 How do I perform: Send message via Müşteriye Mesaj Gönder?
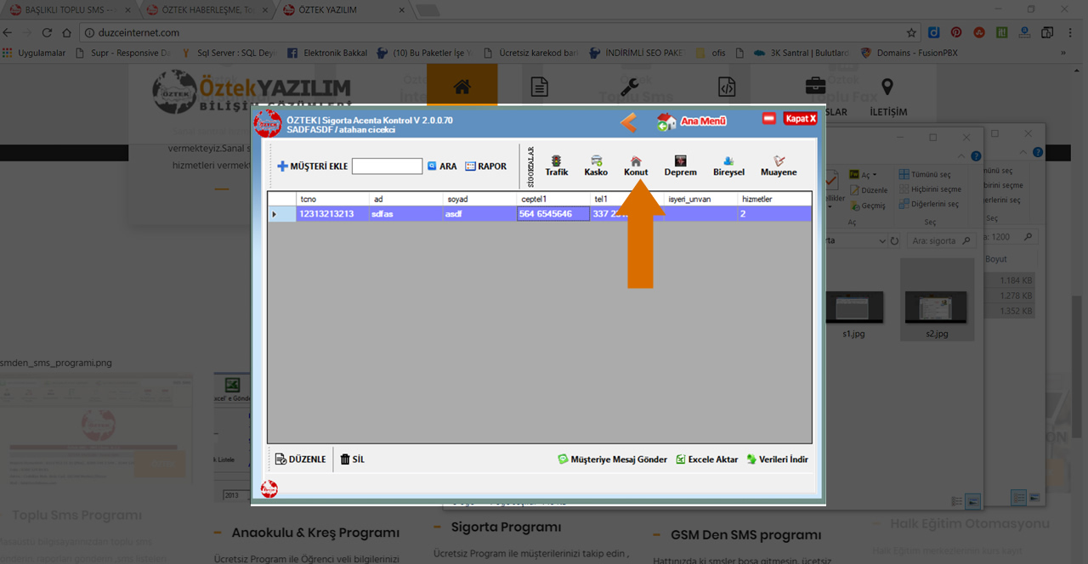click(x=612, y=460)
